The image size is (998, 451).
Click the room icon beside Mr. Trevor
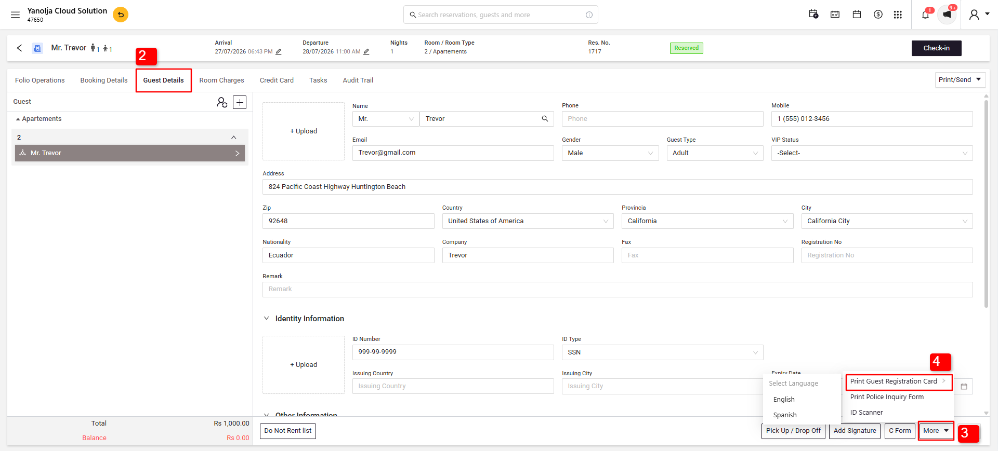pyautogui.click(x=37, y=48)
